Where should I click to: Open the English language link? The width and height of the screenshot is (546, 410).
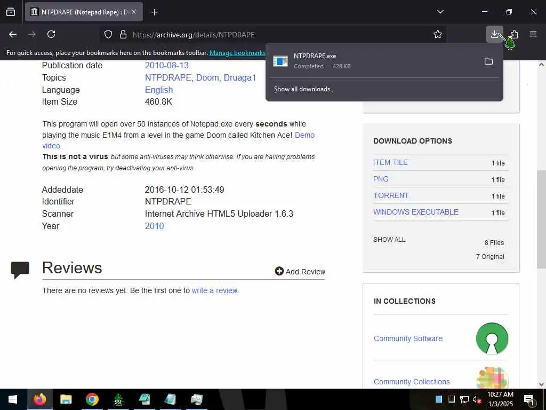click(x=159, y=90)
